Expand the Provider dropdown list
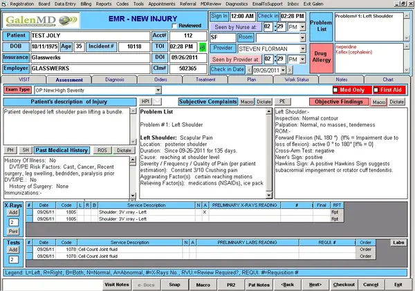 303,48
